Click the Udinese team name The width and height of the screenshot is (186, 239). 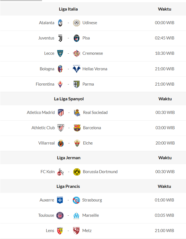90,23
